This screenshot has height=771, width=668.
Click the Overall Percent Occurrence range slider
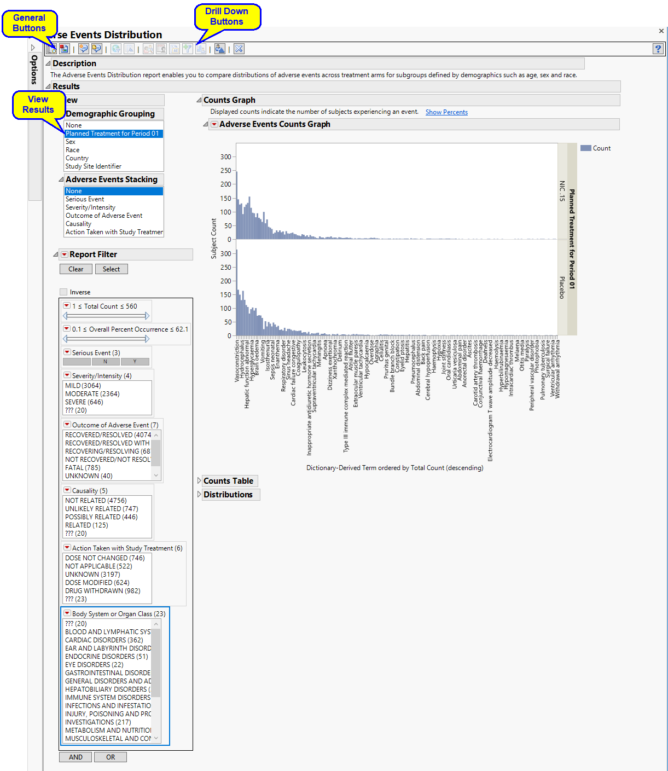click(x=106, y=339)
